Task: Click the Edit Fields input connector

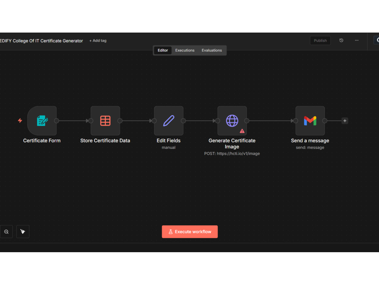Action: pyautogui.click(x=154, y=121)
